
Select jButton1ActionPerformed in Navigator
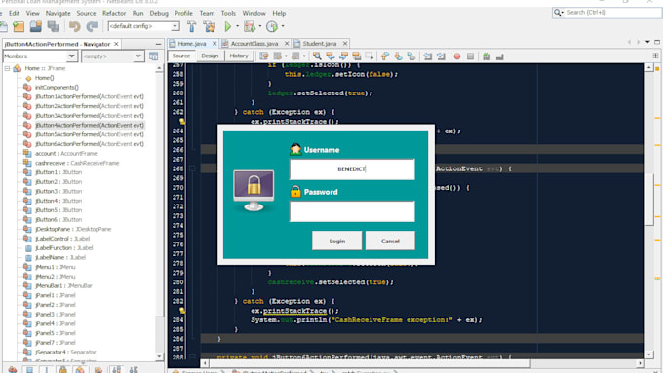90,96
